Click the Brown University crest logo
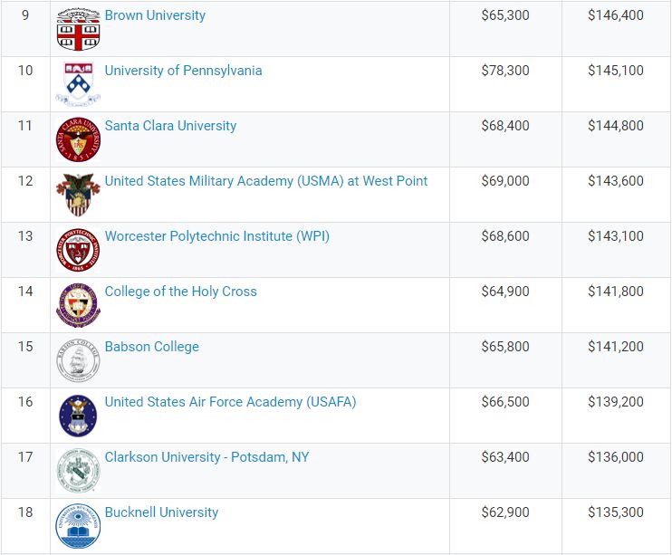The image size is (672, 555). pyautogui.click(x=78, y=29)
